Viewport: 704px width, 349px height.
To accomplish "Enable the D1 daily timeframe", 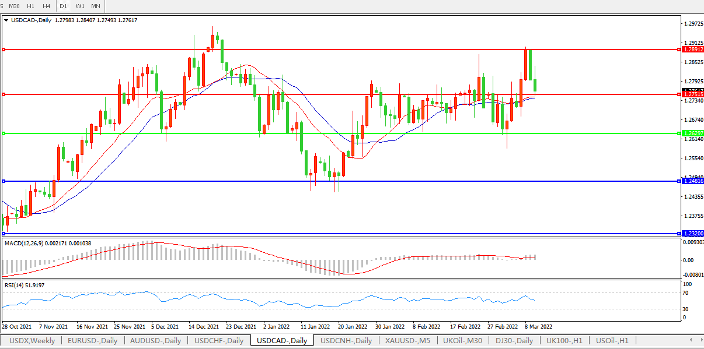I will tap(63, 6).
